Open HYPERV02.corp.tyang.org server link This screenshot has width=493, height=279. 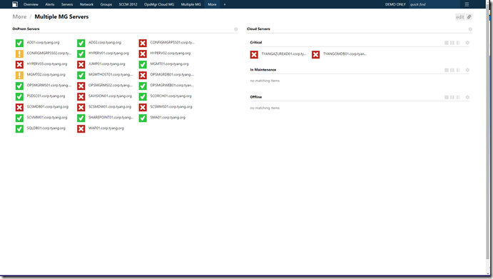click(x=170, y=53)
